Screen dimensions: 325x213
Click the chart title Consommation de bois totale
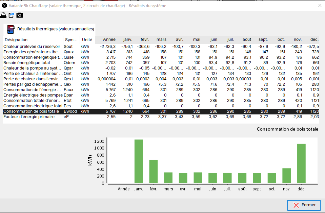tap(287, 129)
